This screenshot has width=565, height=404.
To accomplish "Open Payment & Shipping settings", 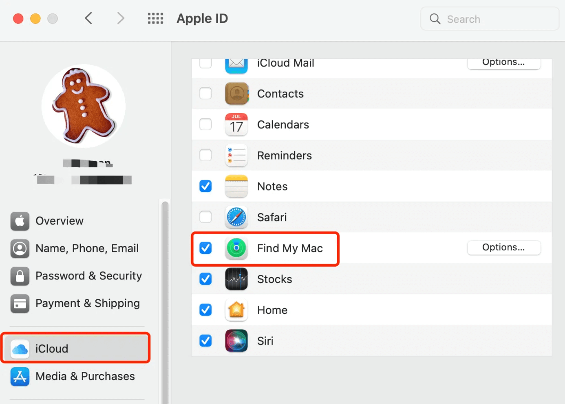I will [x=87, y=303].
